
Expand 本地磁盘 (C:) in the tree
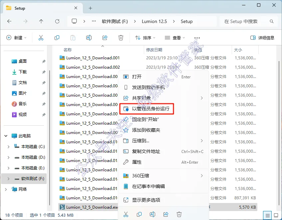click(x=8, y=147)
